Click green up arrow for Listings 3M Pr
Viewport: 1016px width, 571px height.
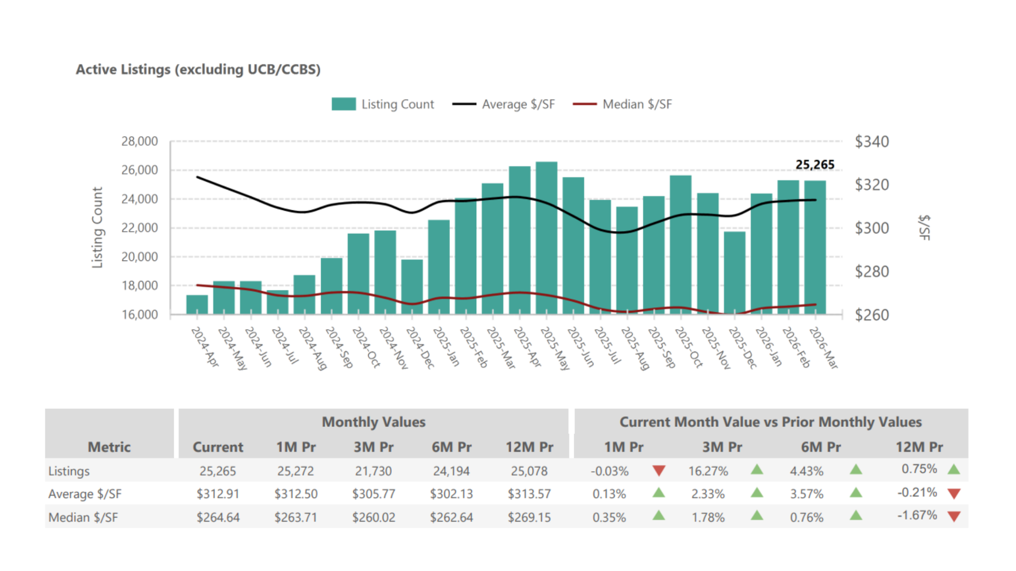[757, 469]
